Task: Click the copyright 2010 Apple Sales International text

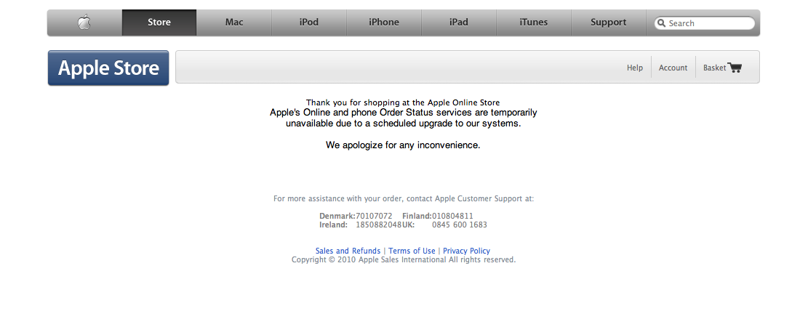Action: coord(404,259)
